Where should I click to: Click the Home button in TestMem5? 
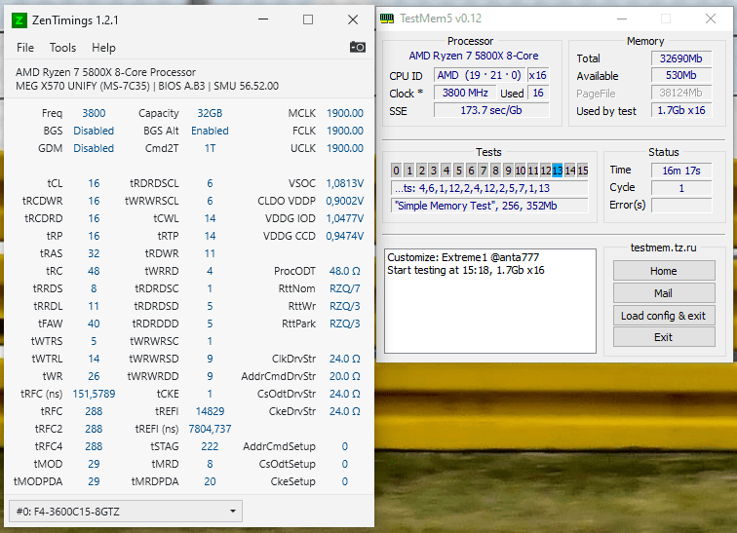click(664, 271)
